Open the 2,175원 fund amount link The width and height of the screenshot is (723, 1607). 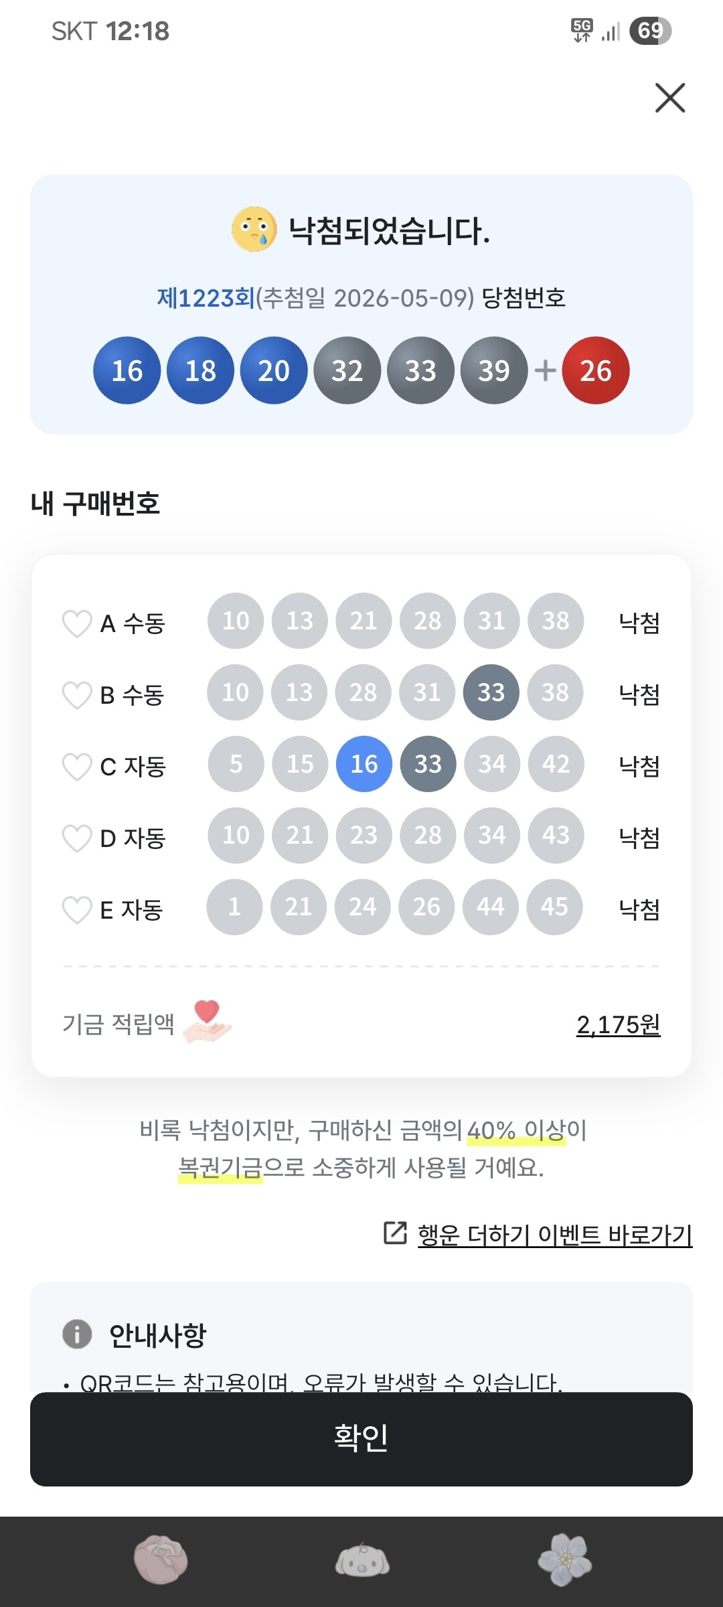click(619, 1024)
